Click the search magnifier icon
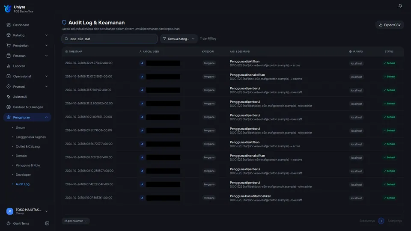The height and width of the screenshot is (231, 411). coord(66,39)
